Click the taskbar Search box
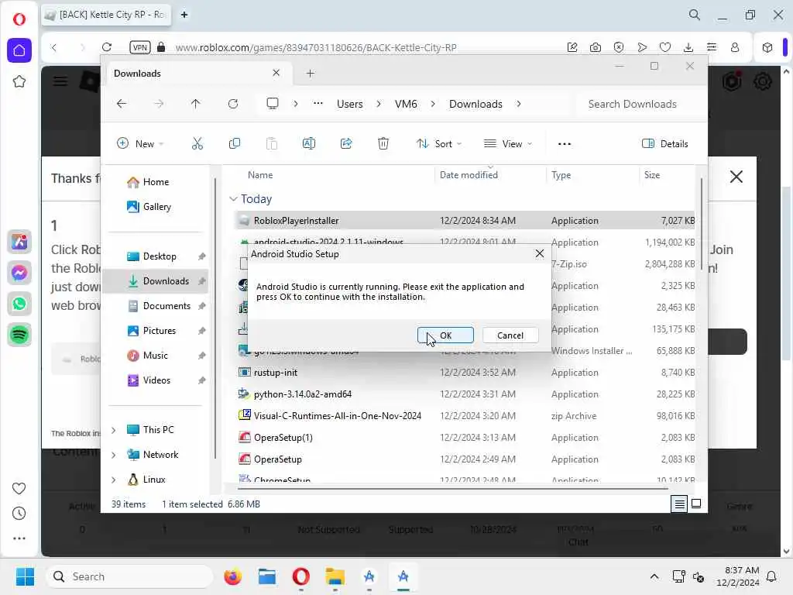Viewport: 793px width, 595px height. (129, 576)
